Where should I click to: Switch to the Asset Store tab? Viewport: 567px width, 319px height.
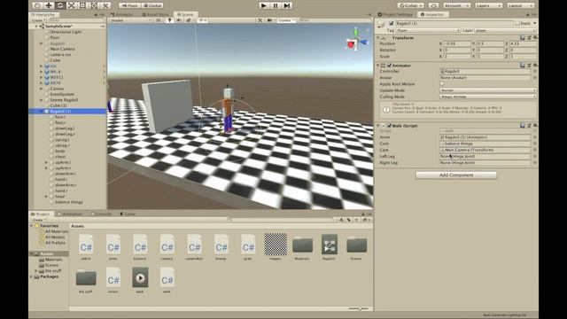click(156, 14)
